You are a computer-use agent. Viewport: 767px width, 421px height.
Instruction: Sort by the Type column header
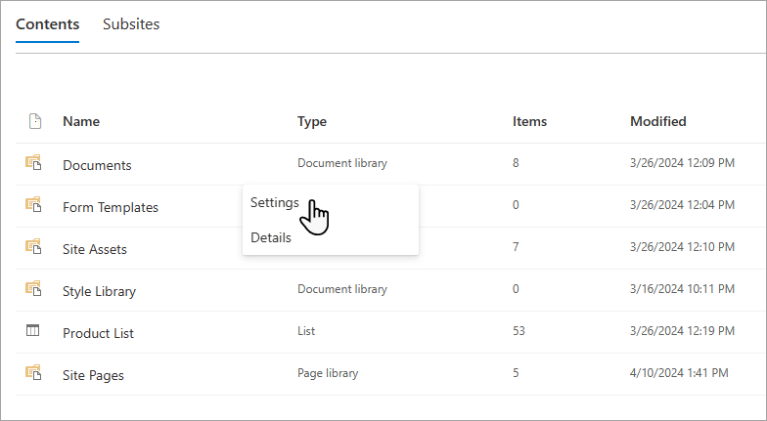(312, 121)
